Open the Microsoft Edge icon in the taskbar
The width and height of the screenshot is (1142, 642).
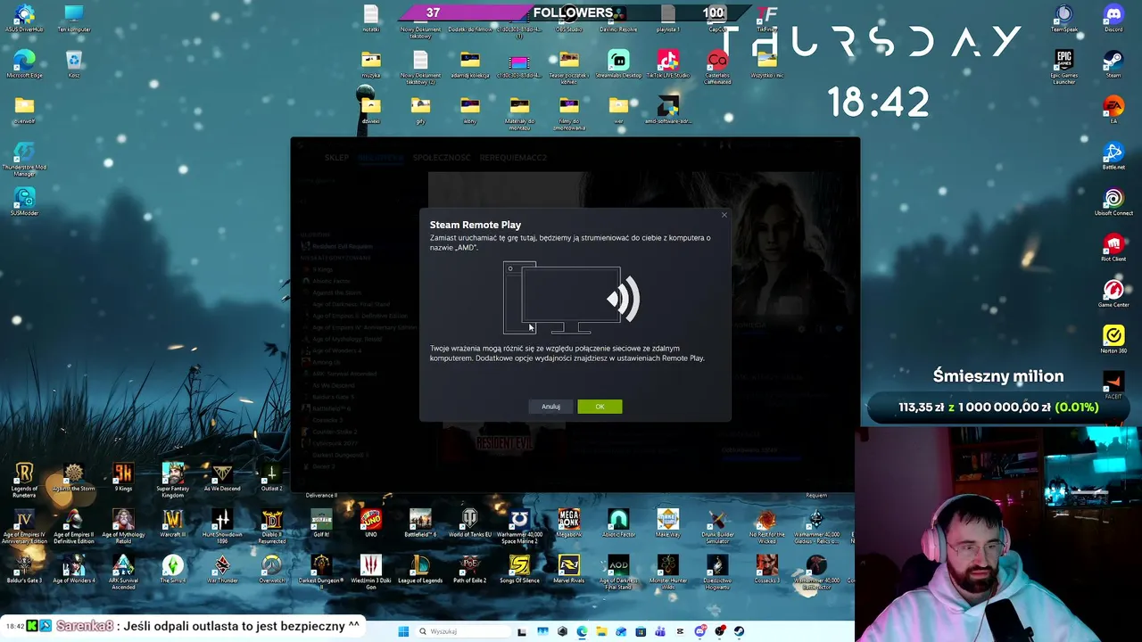tap(582, 631)
